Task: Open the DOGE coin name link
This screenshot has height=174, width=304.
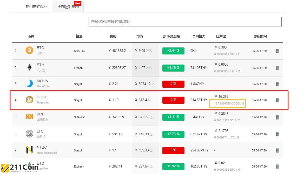Action: [42, 97]
